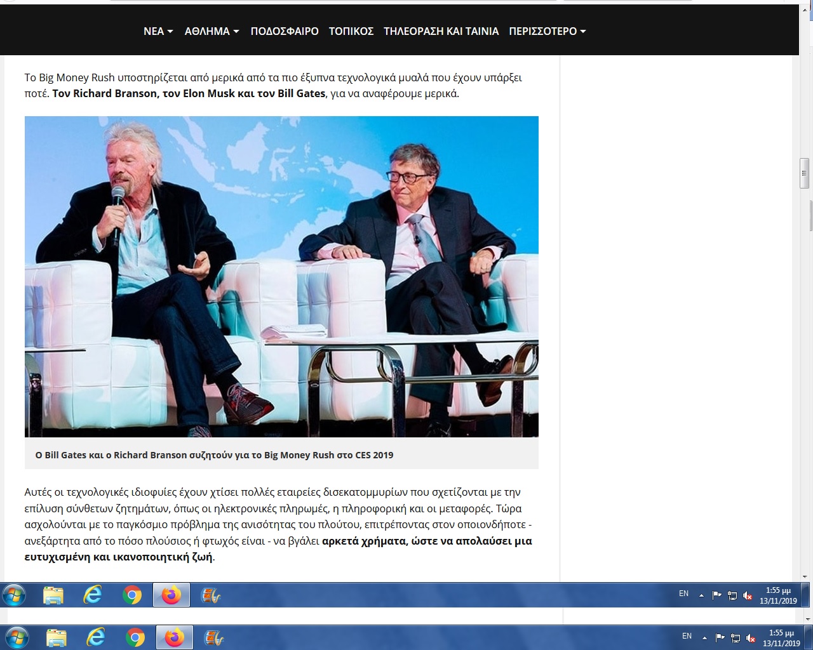Click film-strip app icon in upper duplicate taskbar
Viewport: 813px width, 650px height.
point(210,595)
